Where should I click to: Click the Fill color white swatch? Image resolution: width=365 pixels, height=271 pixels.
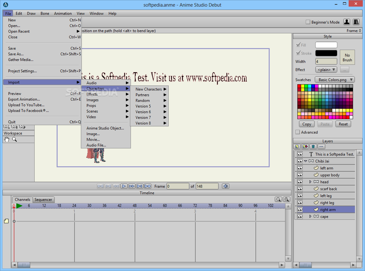(326, 45)
